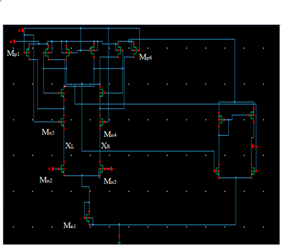Screen dimensions: 281x245
Task: Click the Mn1 label text
Action: (69, 225)
